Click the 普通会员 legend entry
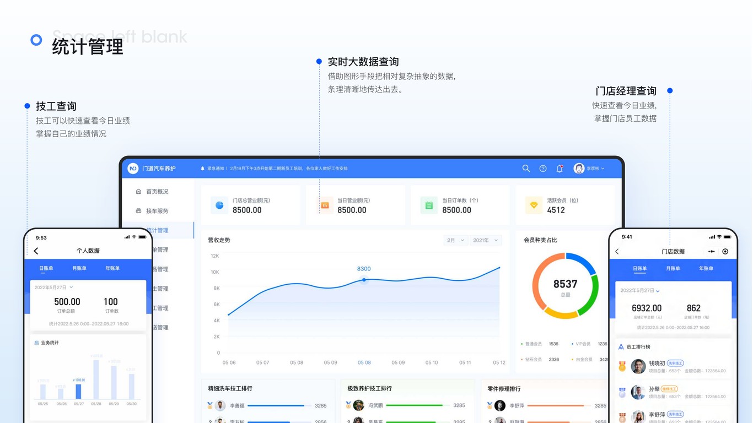The image size is (753, 423). coord(540,344)
